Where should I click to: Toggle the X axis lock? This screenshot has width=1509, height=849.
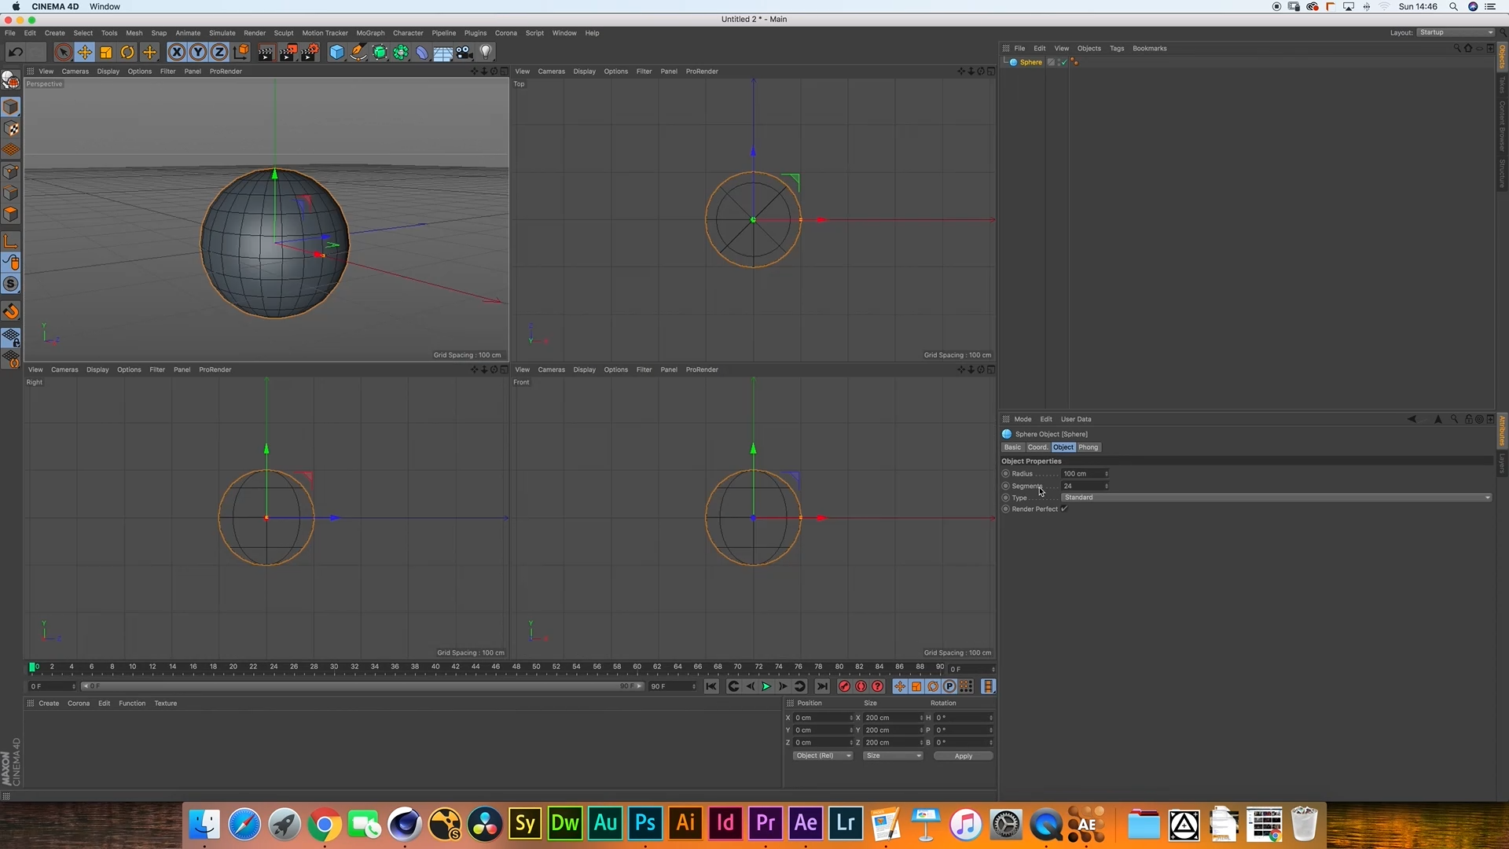click(x=177, y=53)
